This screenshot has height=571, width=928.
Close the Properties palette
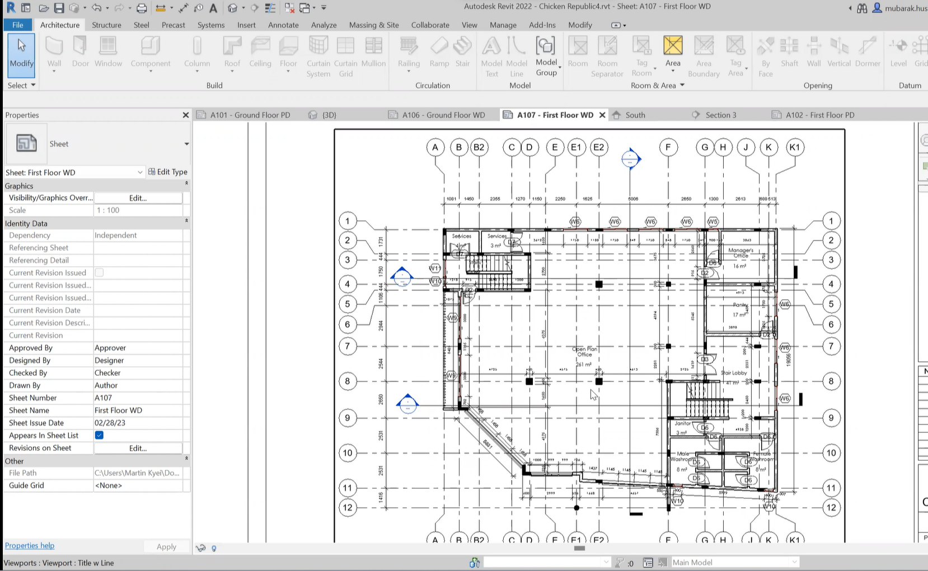click(x=186, y=115)
